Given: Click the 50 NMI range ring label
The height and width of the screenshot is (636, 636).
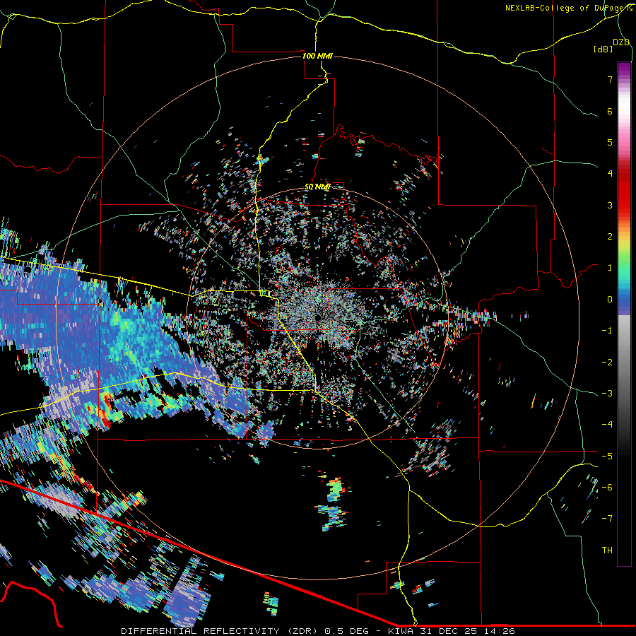Looking at the screenshot, I should [x=317, y=187].
